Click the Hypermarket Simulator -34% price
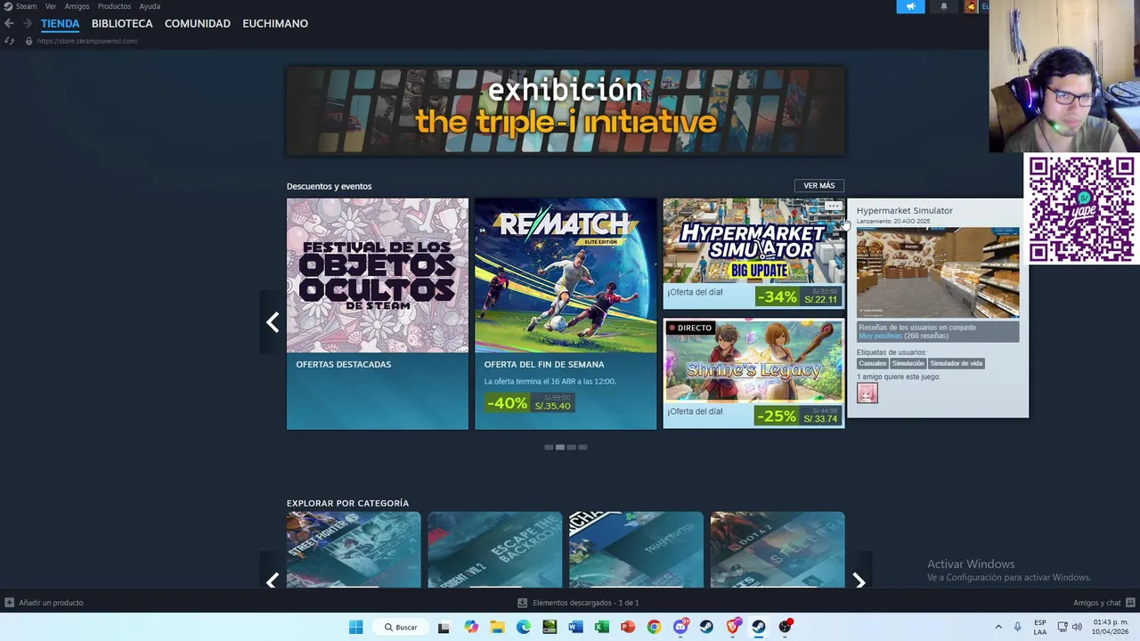 [x=797, y=296]
